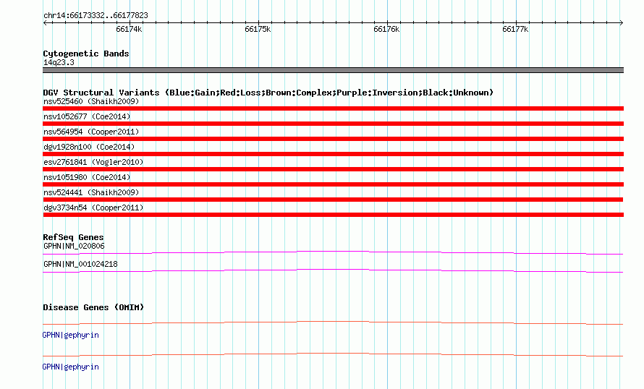
Task: Select the Cytogenetic Bands track title
Action: (86, 54)
